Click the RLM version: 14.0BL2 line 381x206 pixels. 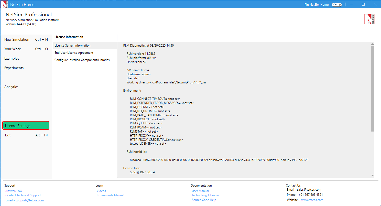141,54
